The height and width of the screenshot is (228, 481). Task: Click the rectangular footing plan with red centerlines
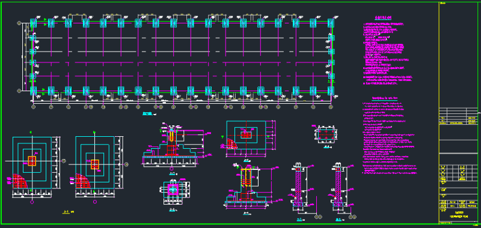click(247, 135)
